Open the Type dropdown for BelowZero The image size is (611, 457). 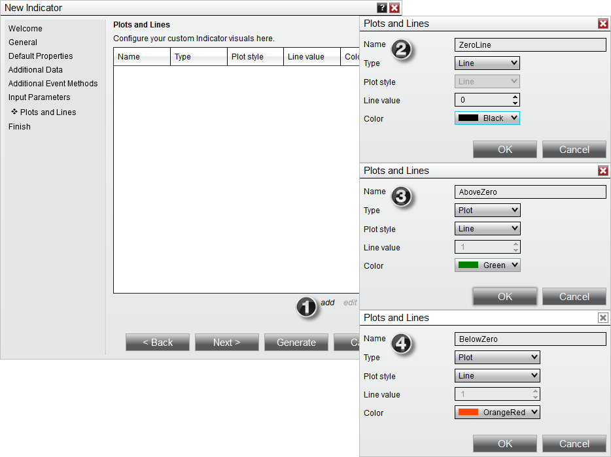coord(497,357)
